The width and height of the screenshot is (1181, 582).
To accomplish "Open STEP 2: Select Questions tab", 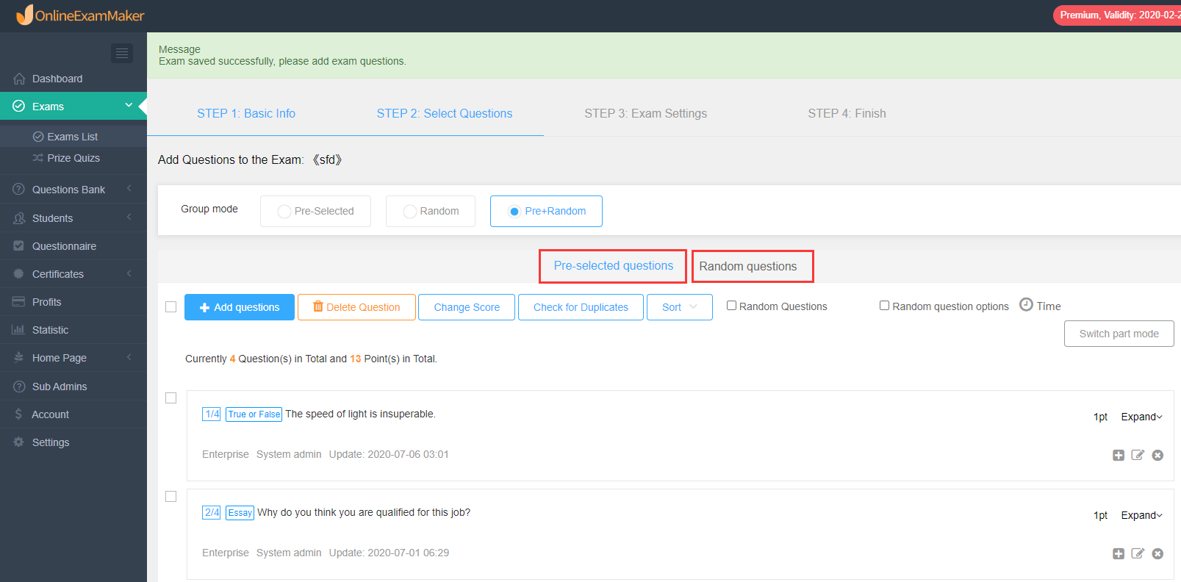I will tap(445, 113).
